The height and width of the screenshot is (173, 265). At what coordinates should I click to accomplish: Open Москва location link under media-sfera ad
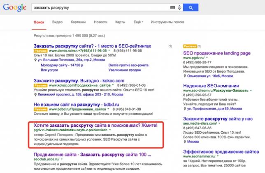(193, 142)
